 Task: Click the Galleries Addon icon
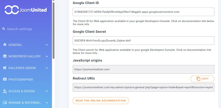(x=5, y=68)
